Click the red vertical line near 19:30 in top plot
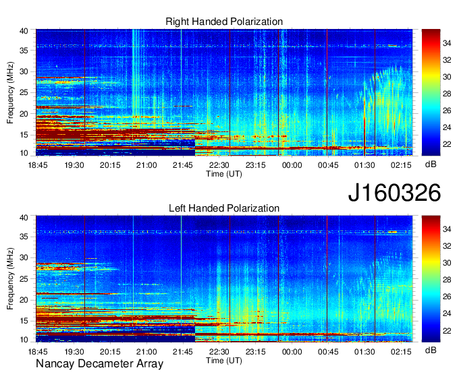 [84, 92]
